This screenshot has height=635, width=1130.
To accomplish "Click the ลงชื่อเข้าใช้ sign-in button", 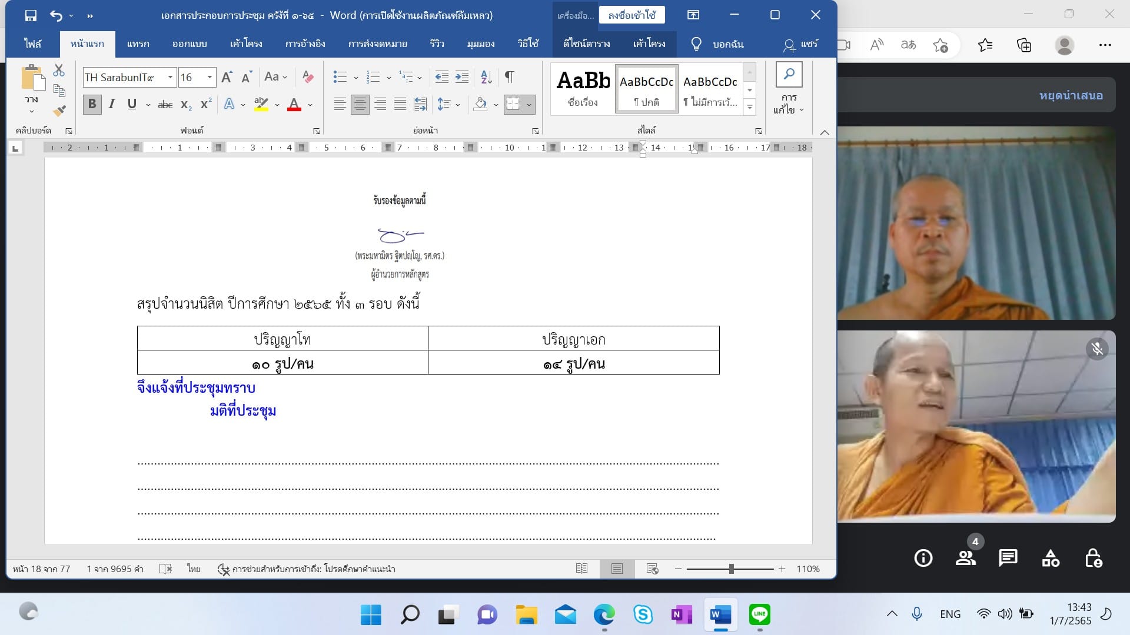I will [x=632, y=15].
